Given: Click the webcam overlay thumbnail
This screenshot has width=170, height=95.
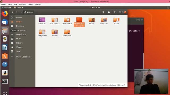Looking at the screenshot, I should [151, 82].
